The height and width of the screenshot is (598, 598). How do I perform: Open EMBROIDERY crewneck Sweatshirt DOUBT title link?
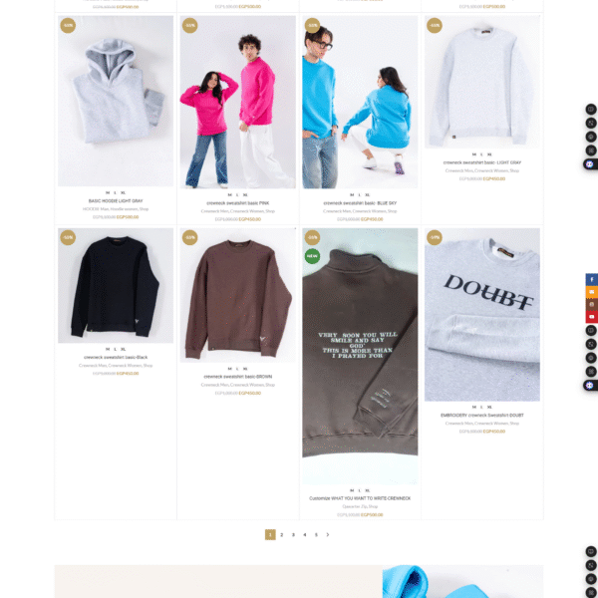(x=482, y=415)
